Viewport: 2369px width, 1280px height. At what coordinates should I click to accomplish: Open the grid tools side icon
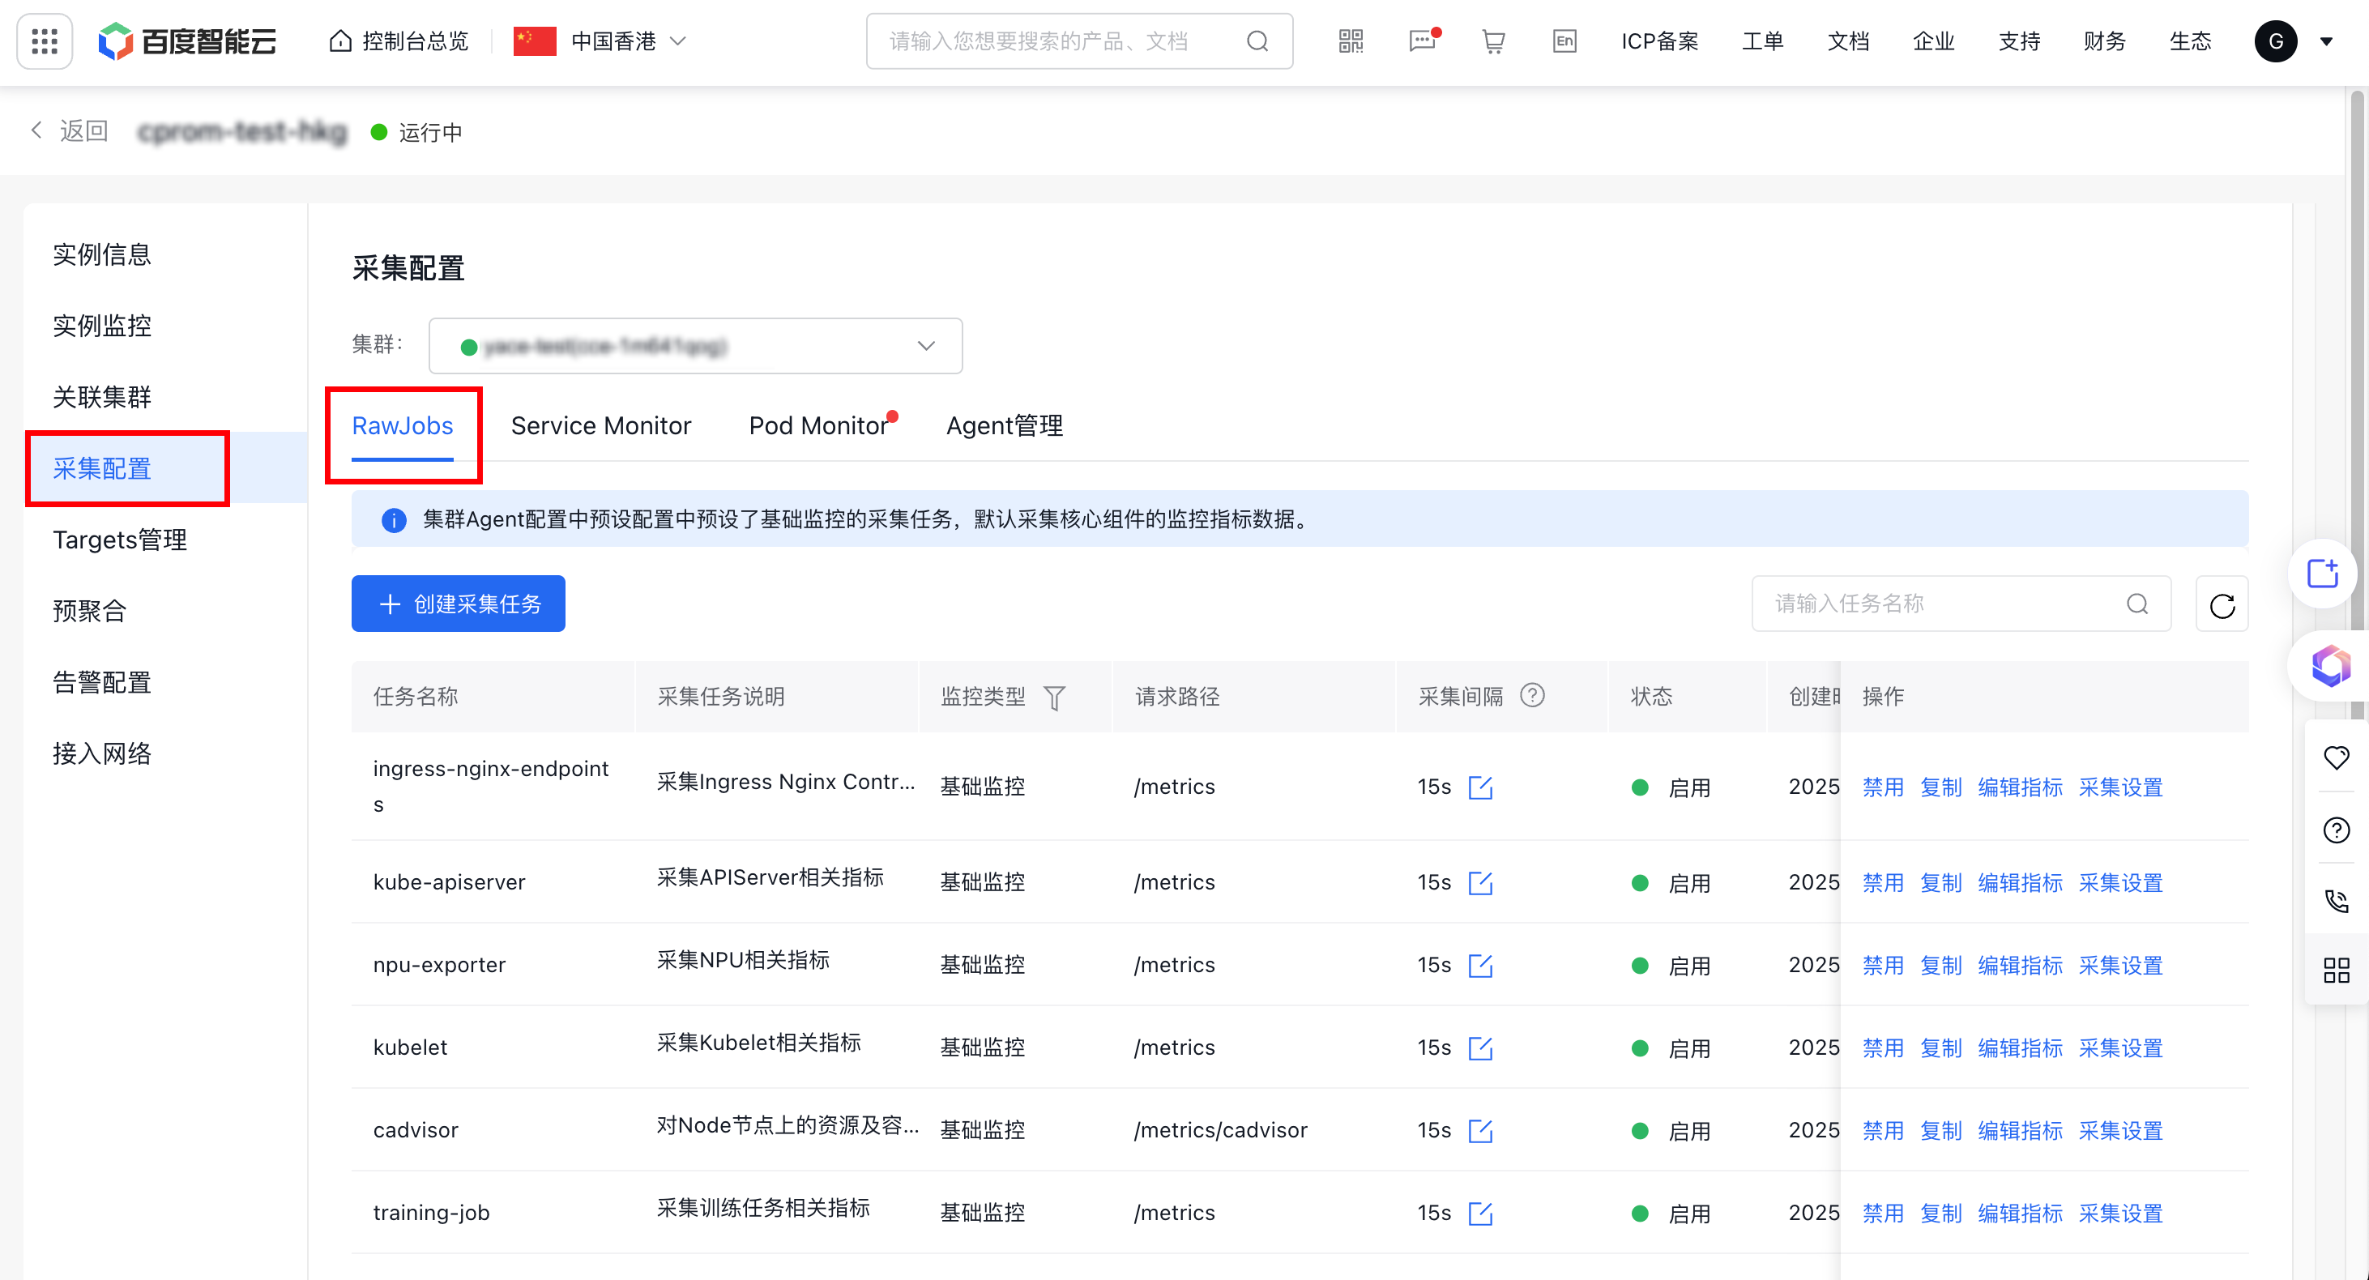pos(2336,970)
